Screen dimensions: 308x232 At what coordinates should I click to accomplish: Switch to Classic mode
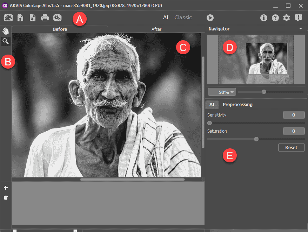183,17
